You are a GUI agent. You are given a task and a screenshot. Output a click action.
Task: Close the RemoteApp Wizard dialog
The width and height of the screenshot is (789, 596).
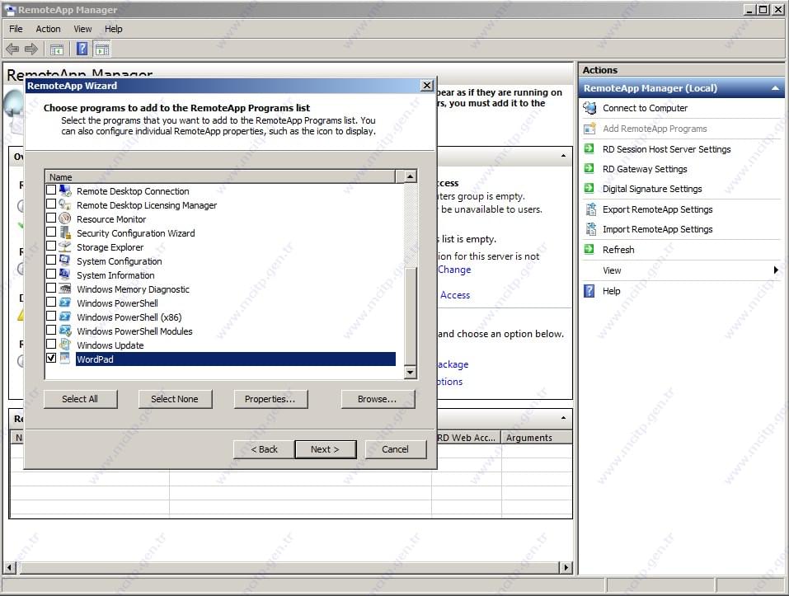[427, 86]
